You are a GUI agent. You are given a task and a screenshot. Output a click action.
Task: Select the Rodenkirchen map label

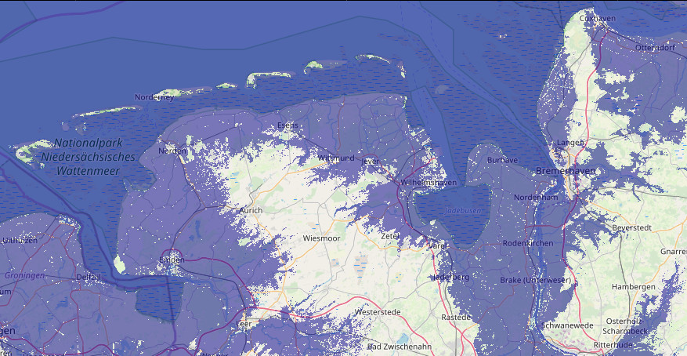click(528, 243)
